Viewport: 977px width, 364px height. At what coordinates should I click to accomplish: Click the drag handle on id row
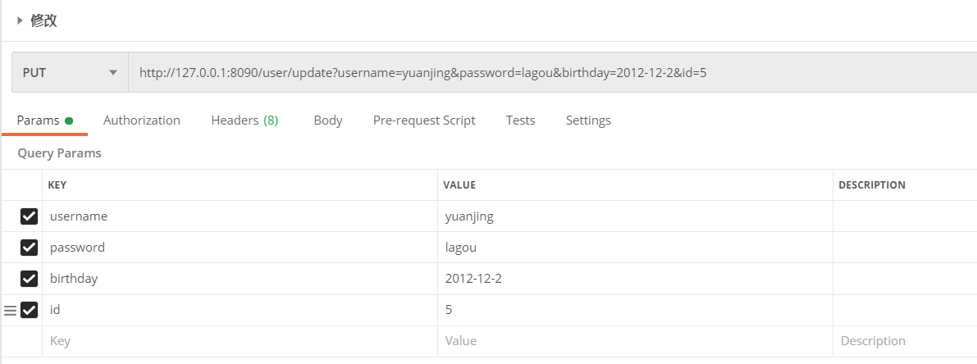click(11, 311)
